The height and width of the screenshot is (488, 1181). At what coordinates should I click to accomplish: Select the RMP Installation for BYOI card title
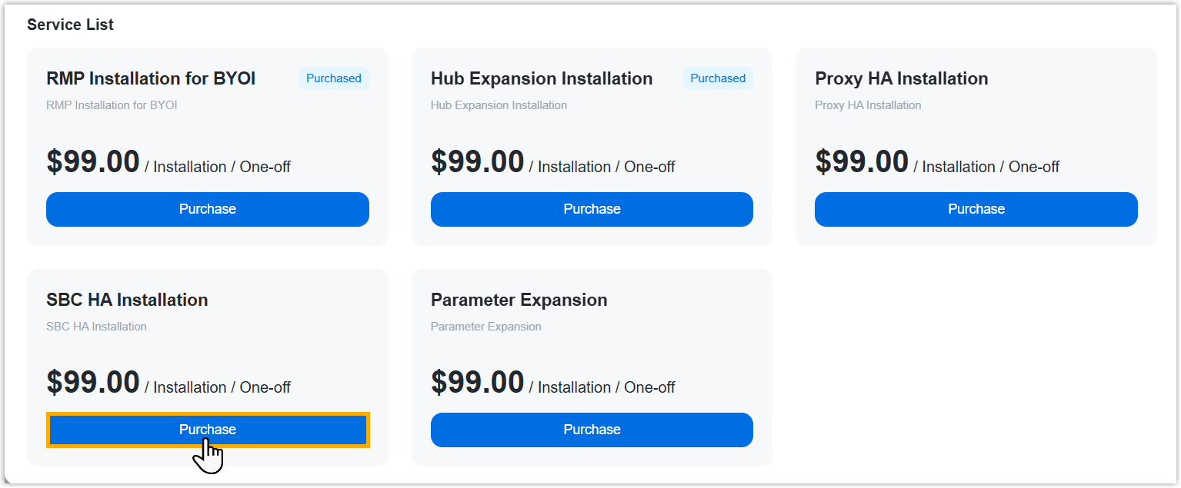point(151,78)
